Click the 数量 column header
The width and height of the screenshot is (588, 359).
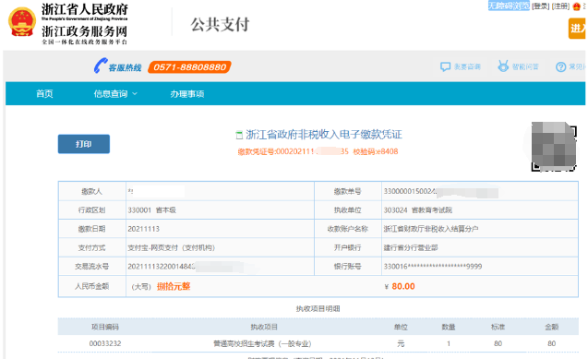coord(449,327)
